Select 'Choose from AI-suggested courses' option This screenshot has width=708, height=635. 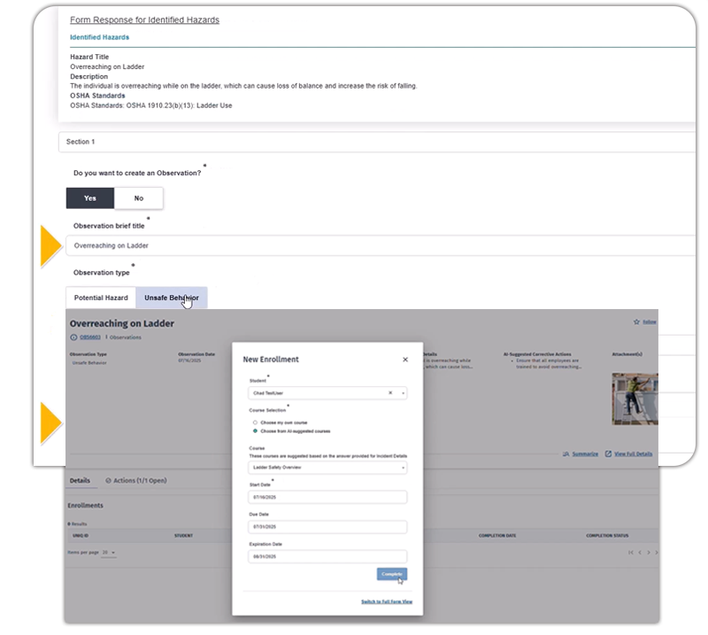coord(256,431)
